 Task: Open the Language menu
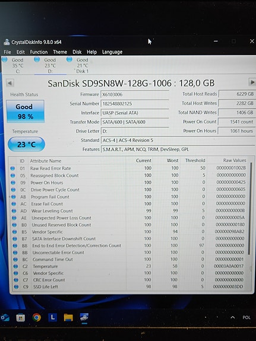112,52
